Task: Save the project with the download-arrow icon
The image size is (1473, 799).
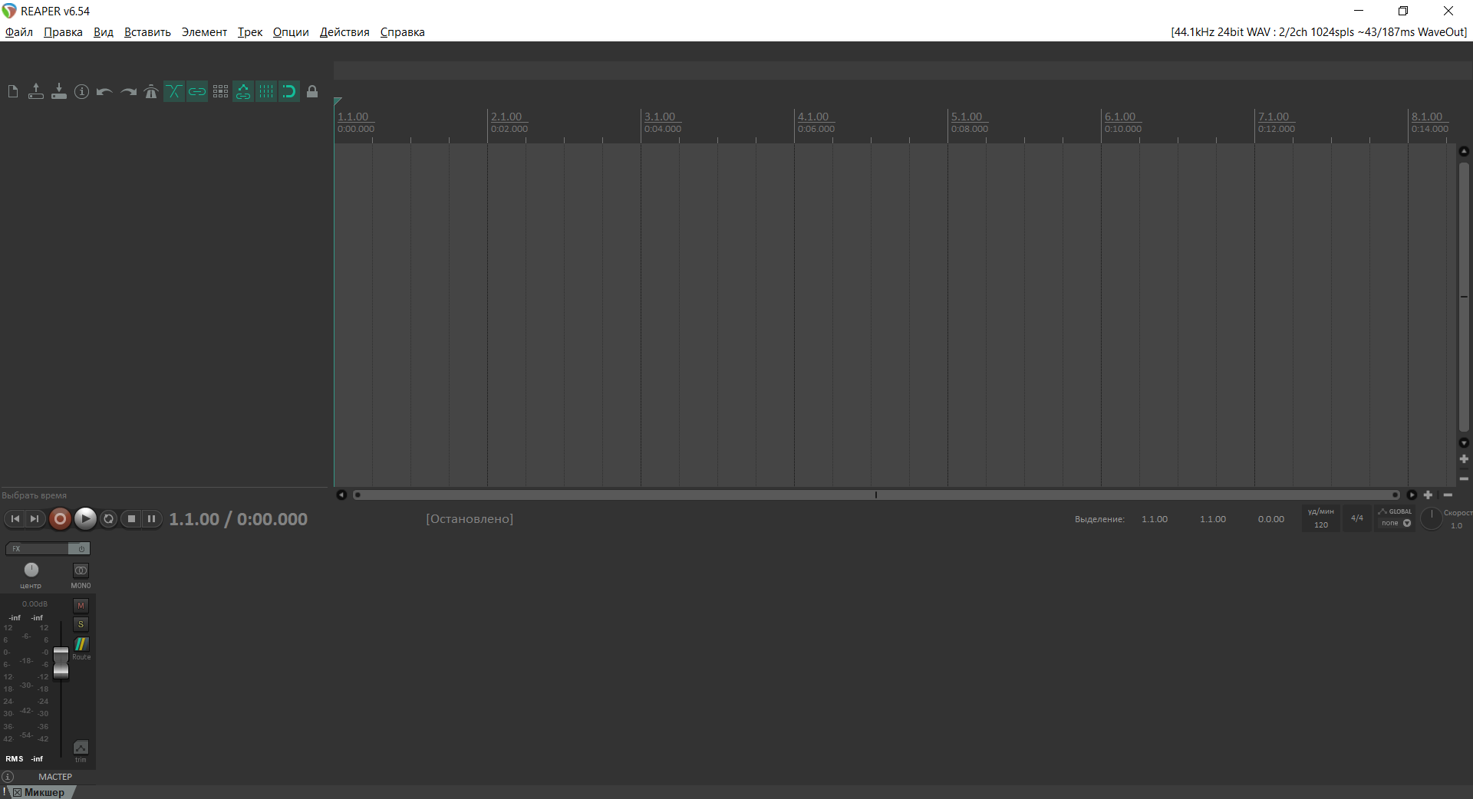Action: 59,92
